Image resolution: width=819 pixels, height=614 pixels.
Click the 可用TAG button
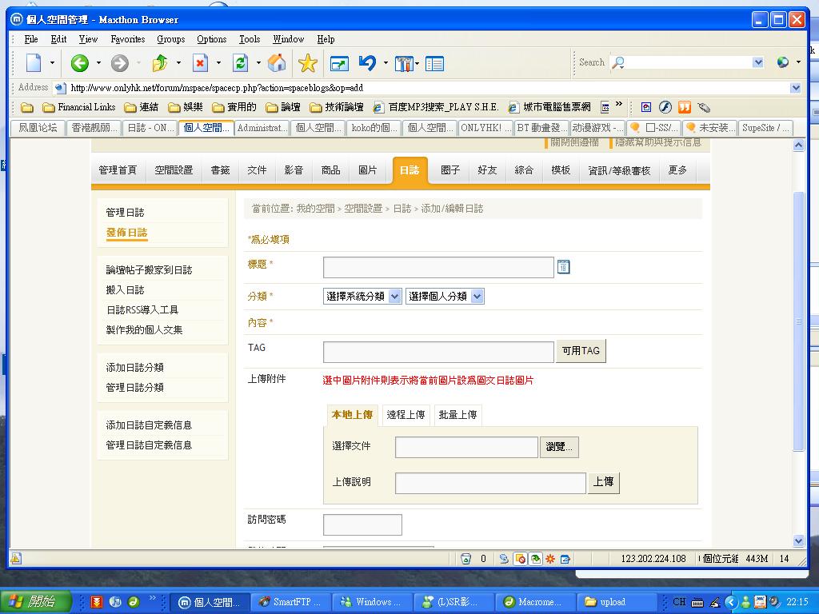pyautogui.click(x=581, y=351)
